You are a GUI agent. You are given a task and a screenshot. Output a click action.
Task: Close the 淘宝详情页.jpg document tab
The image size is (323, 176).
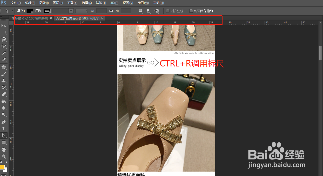click(x=102, y=18)
